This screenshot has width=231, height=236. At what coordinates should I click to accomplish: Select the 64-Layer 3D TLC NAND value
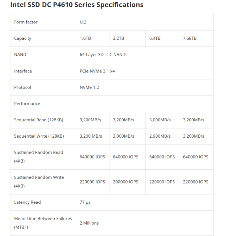[102, 55]
